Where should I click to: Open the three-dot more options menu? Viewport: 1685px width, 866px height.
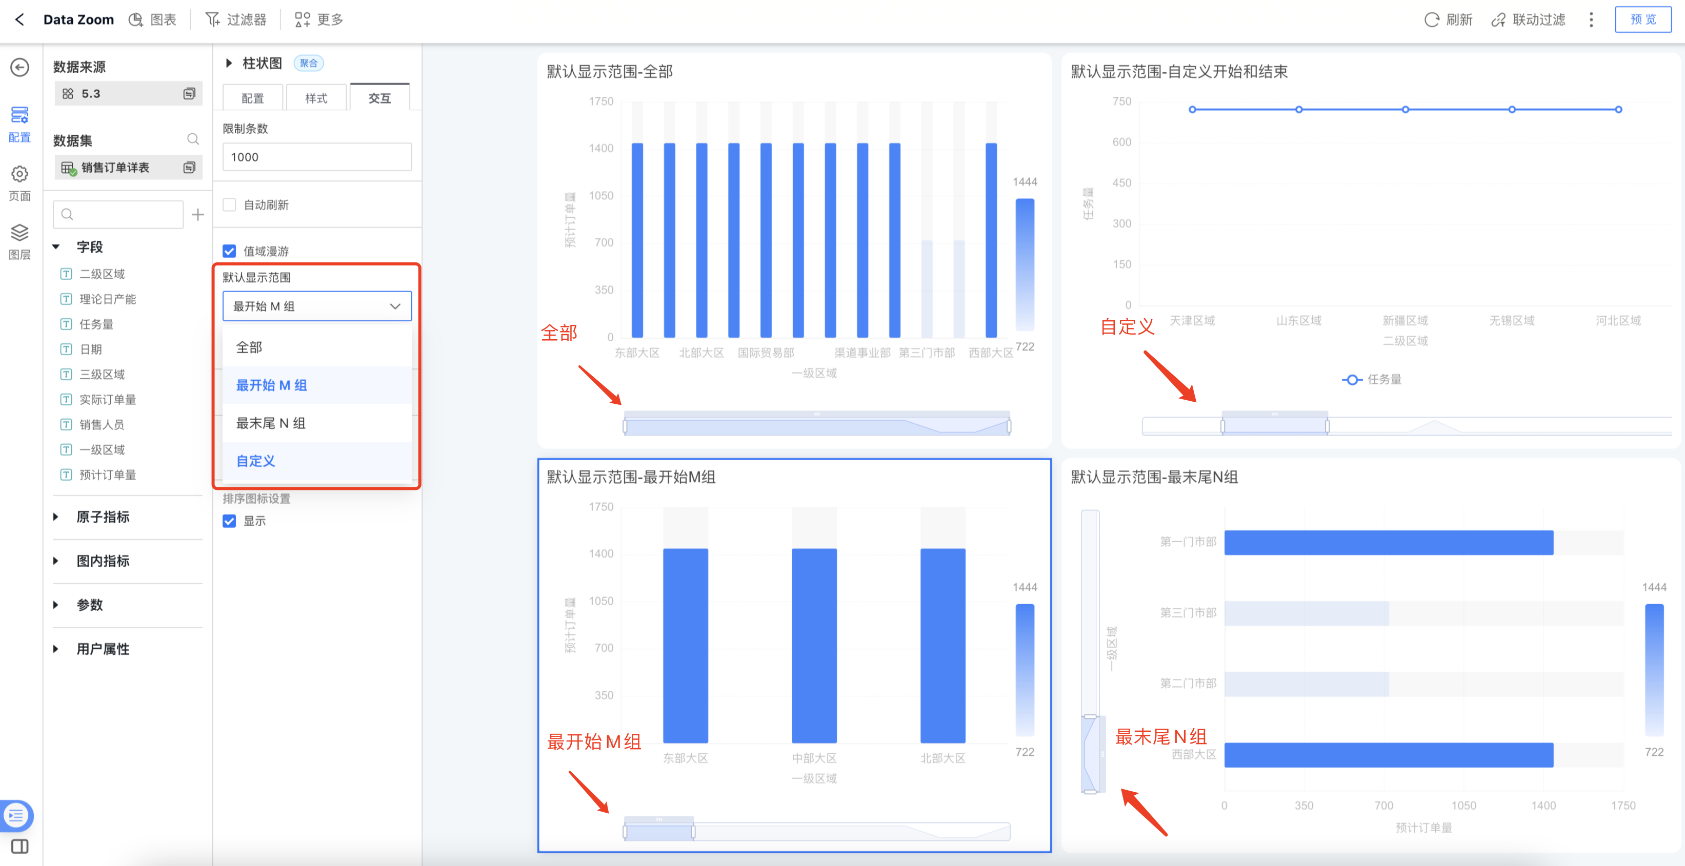[1591, 19]
